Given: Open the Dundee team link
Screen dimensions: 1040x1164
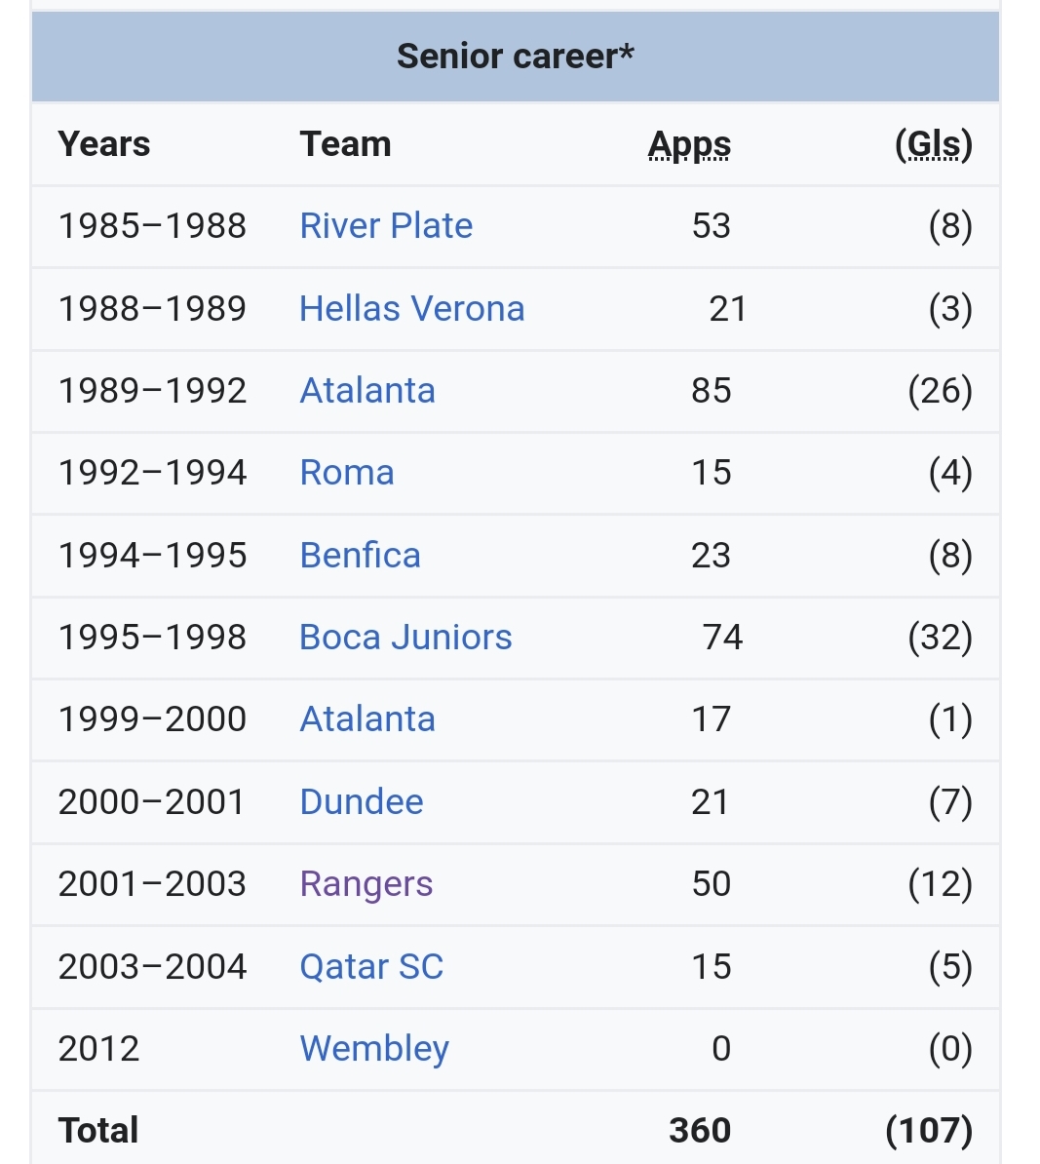Looking at the screenshot, I should click(362, 802).
